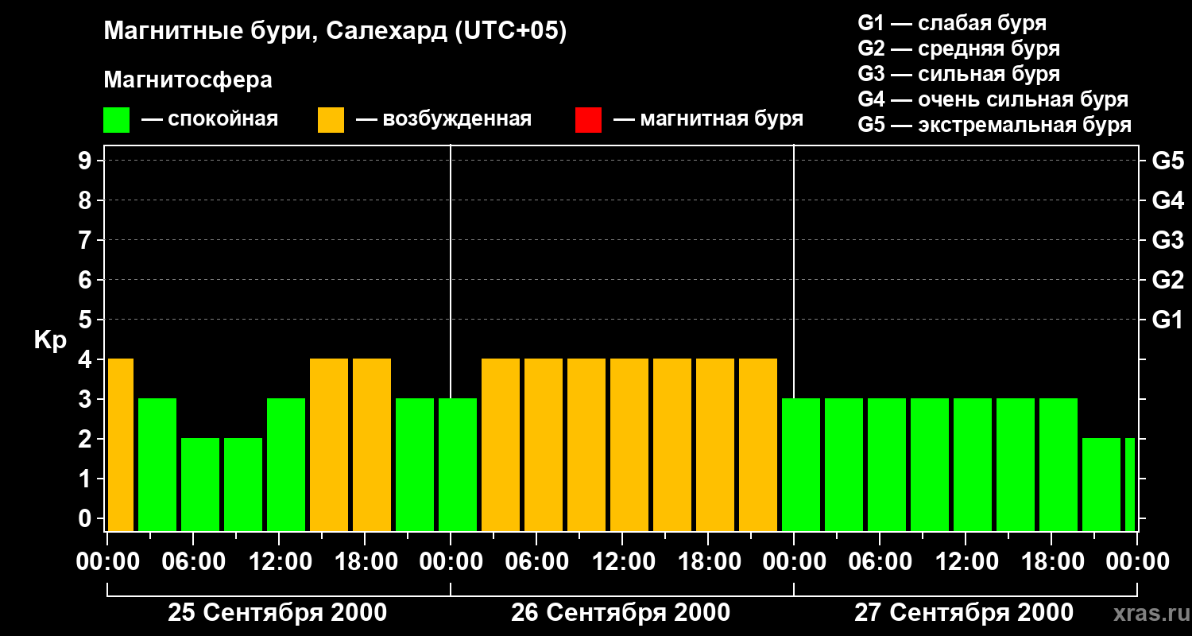
Task: Select the '— возбужденная' legend label
Action: [x=444, y=119]
